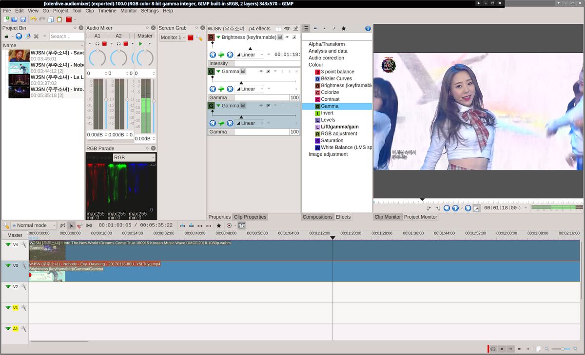This screenshot has height=355, width=585.
Task: Open the Monitor menu
Action: click(129, 11)
